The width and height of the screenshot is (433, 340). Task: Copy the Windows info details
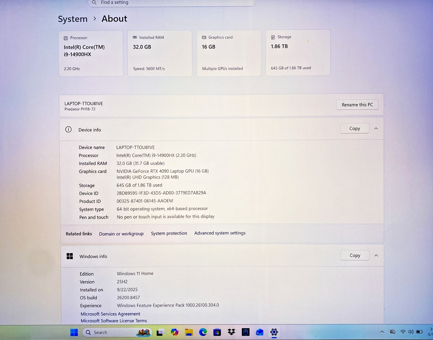[x=355, y=255]
